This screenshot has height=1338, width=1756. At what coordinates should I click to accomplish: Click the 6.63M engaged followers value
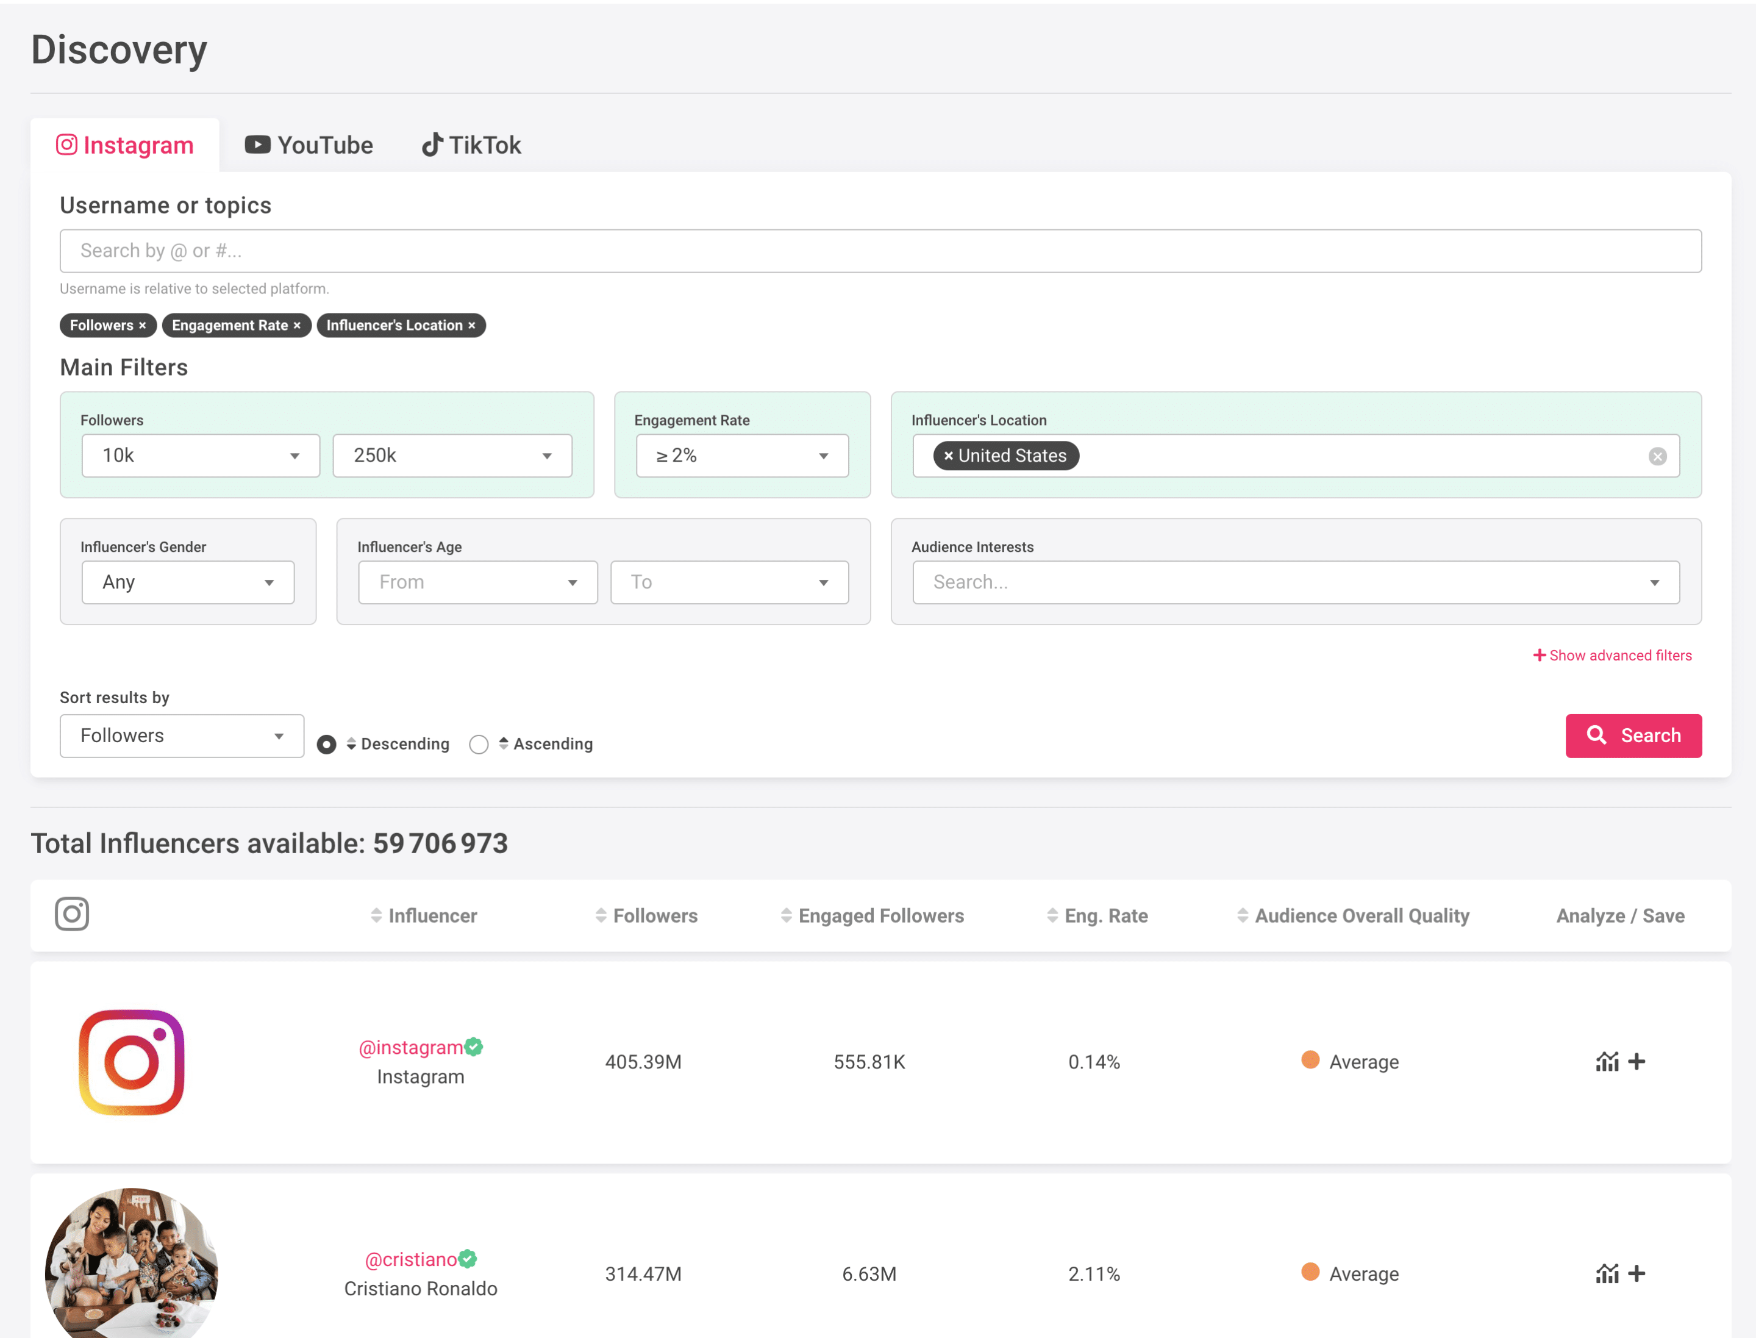[x=869, y=1275]
